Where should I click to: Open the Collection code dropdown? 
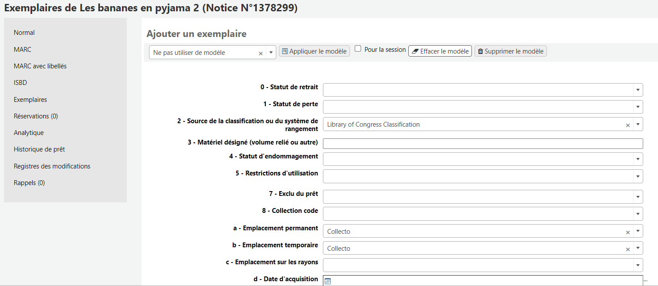pos(638,214)
